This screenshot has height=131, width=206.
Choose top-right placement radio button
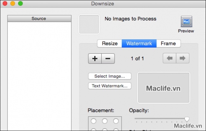coord(116,121)
